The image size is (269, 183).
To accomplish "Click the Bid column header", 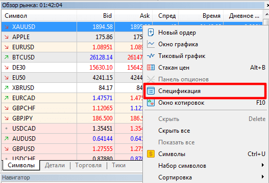I will tap(96, 16).
